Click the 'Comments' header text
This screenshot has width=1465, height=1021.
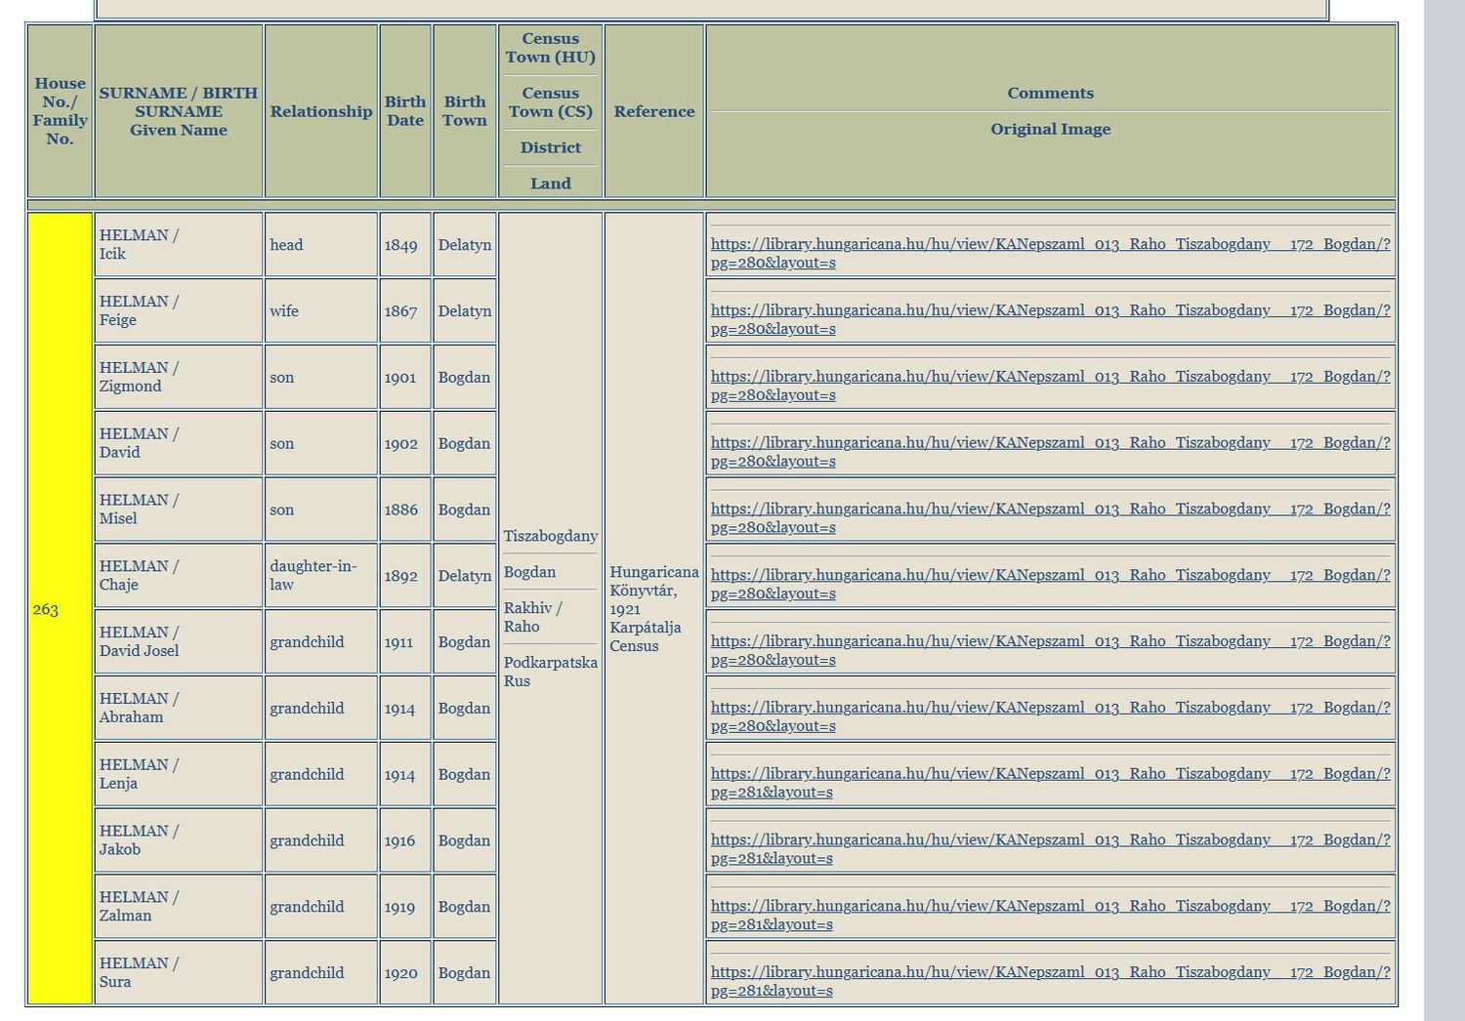coord(1051,93)
